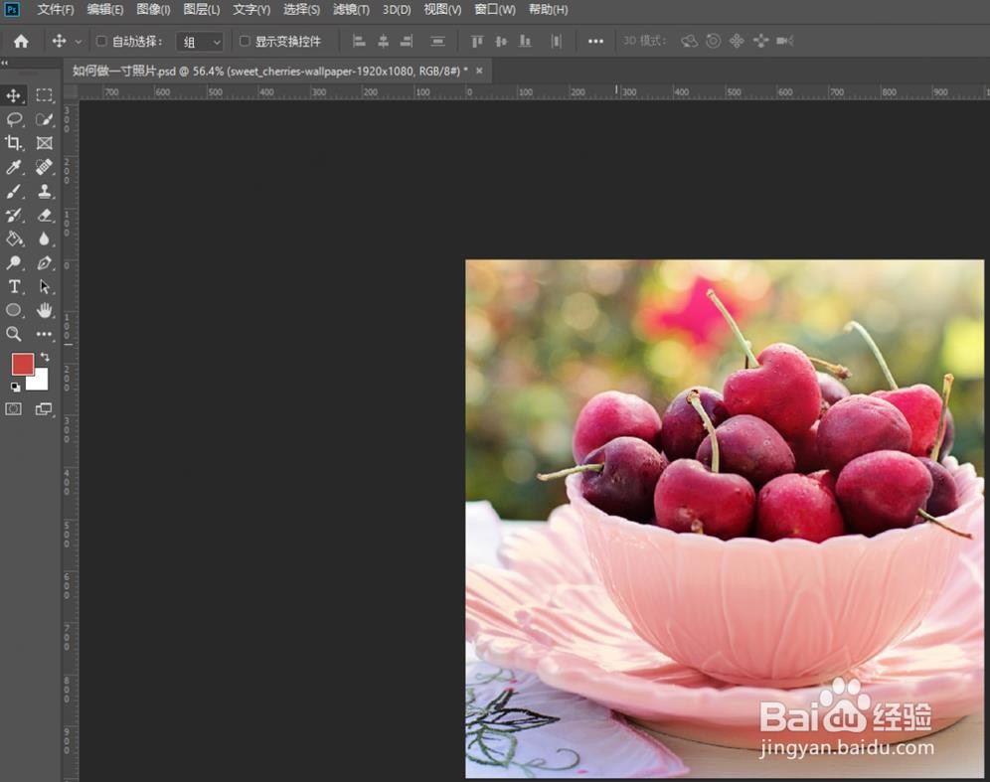
Task: Select the Clone Stamp tool
Action: click(x=44, y=191)
